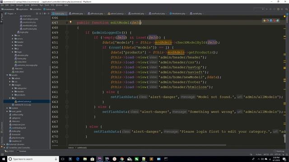Hide the Project panel with the hide icon
The width and height of the screenshot is (289, 162).
point(48,13)
